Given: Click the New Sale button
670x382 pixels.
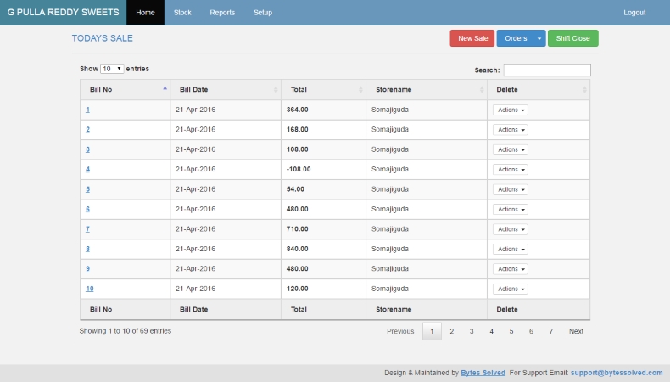Looking at the screenshot, I should click(x=472, y=38).
